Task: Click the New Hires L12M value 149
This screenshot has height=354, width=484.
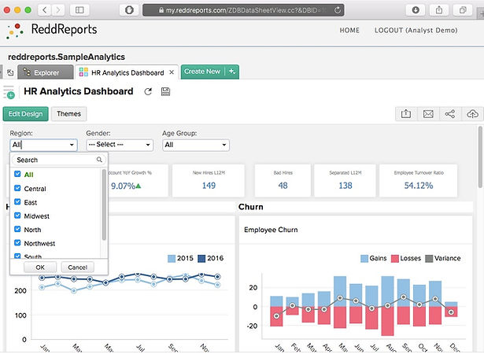Action: click(x=209, y=186)
